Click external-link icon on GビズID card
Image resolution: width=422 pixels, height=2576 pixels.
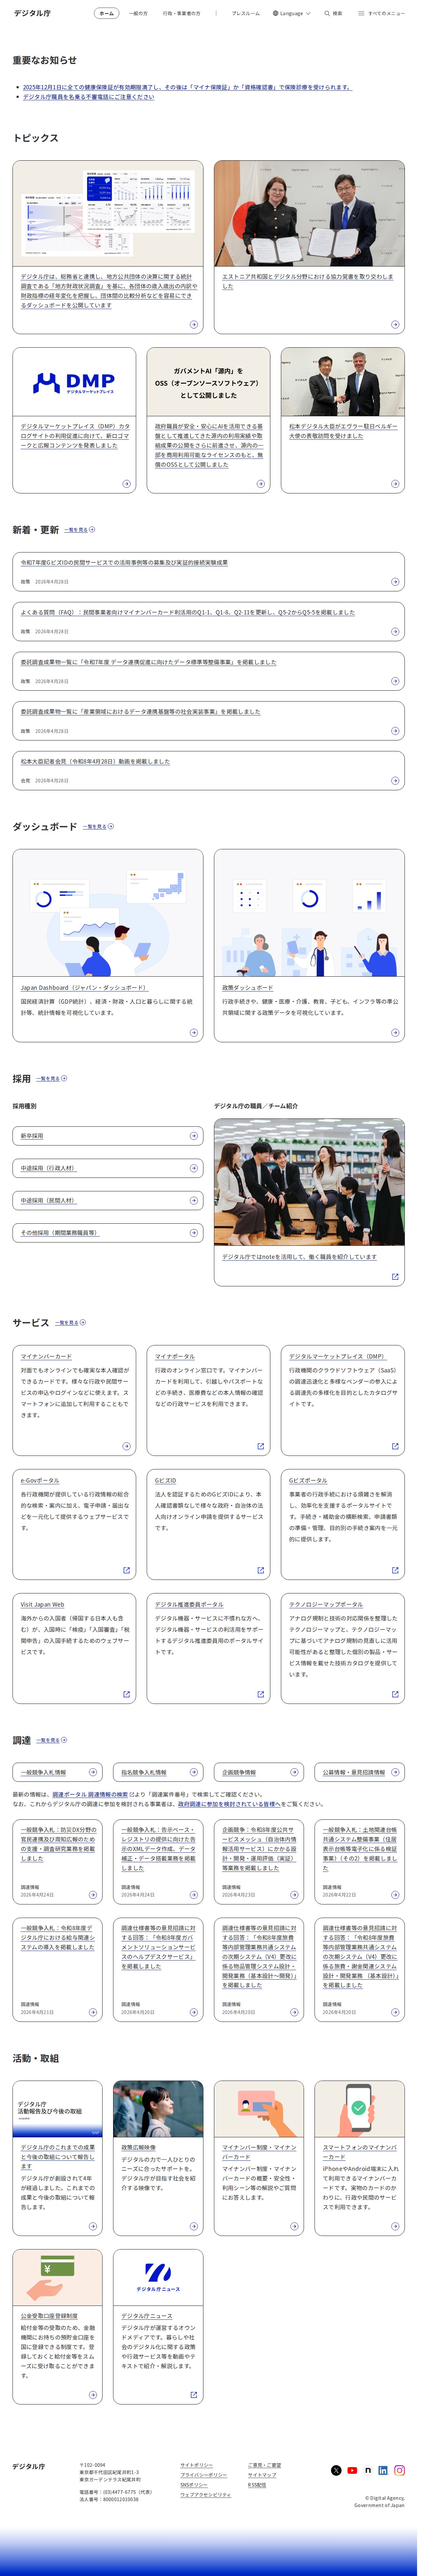[x=261, y=1570]
